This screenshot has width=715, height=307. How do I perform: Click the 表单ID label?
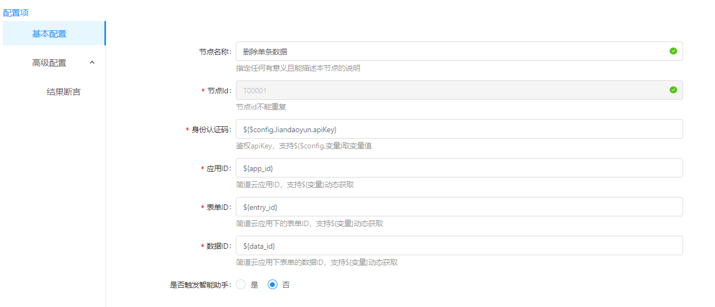click(x=219, y=207)
